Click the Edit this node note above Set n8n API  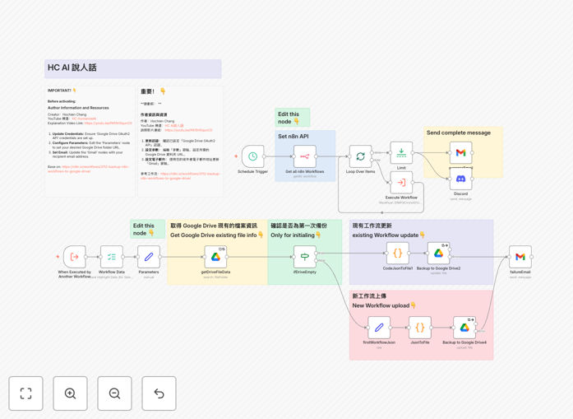293,117
